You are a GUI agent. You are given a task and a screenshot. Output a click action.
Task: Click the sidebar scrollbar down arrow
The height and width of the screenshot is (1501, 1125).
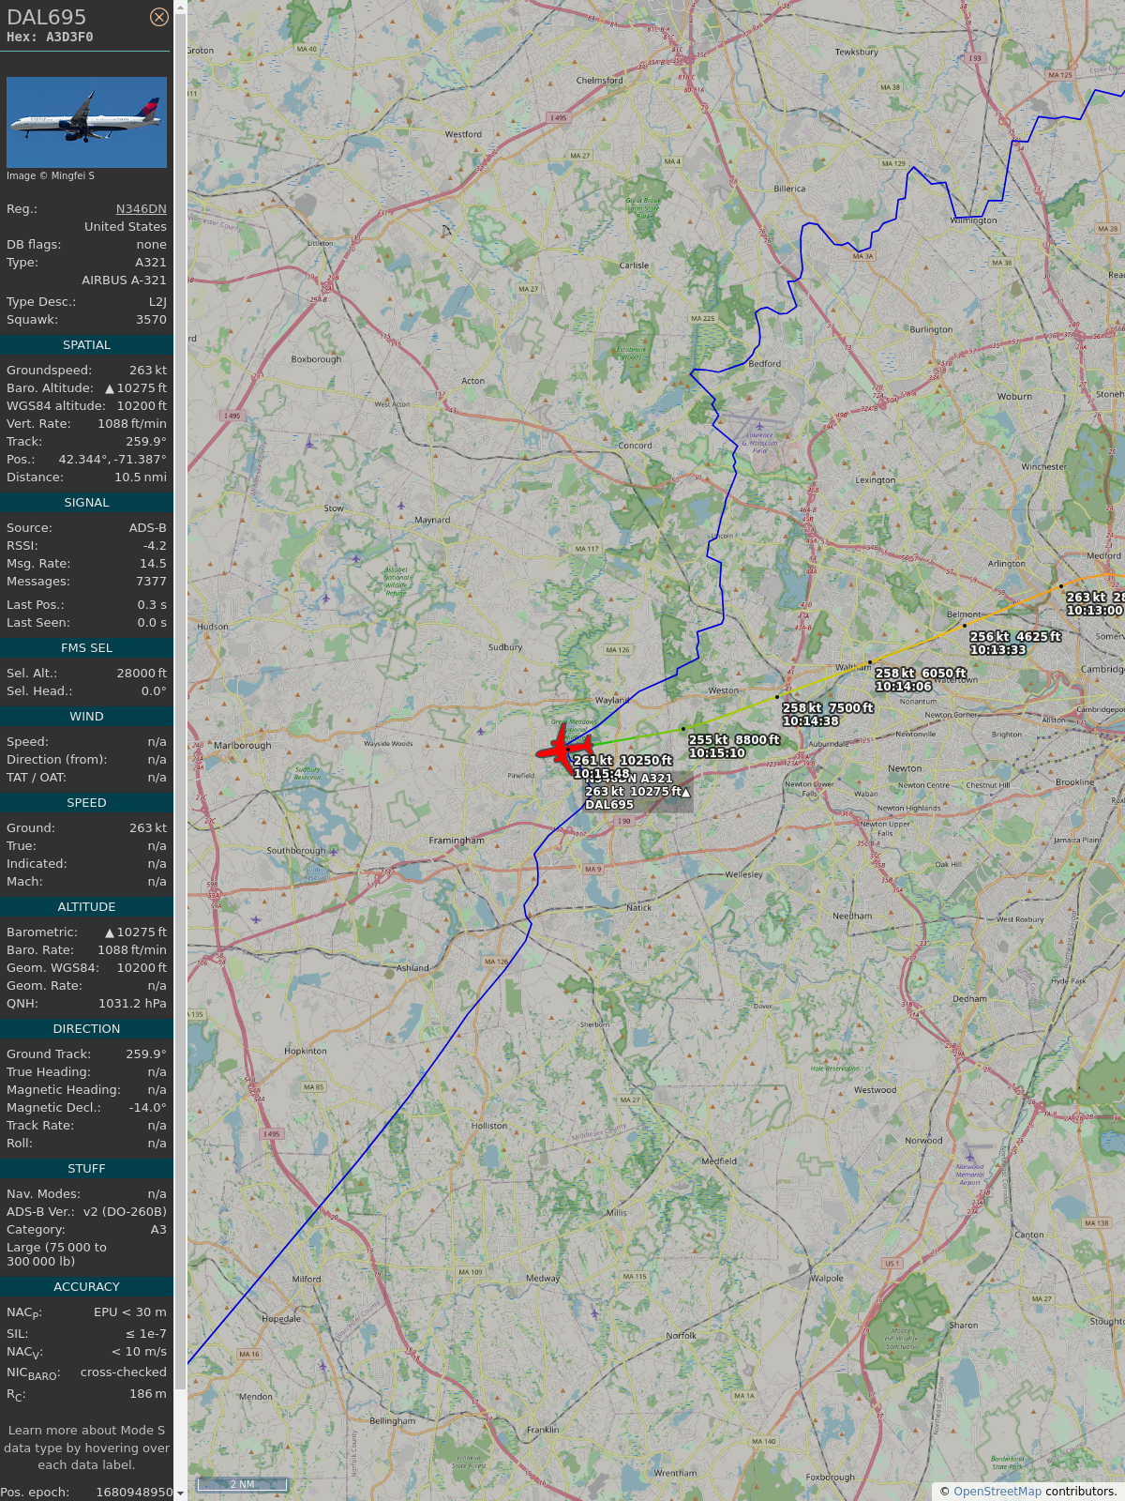pos(180,1493)
